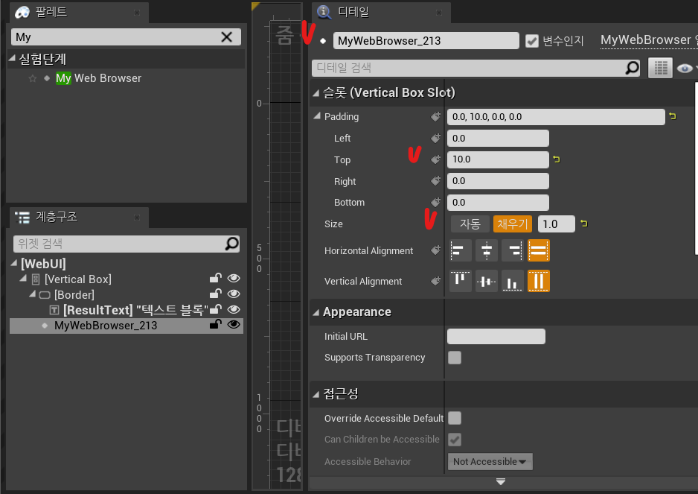Select the 계층구조 tab
The width and height of the screenshot is (698, 494).
(57, 217)
